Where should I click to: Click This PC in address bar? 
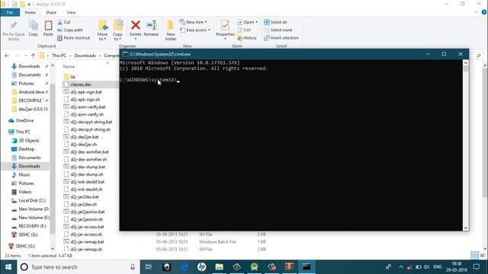click(59, 56)
